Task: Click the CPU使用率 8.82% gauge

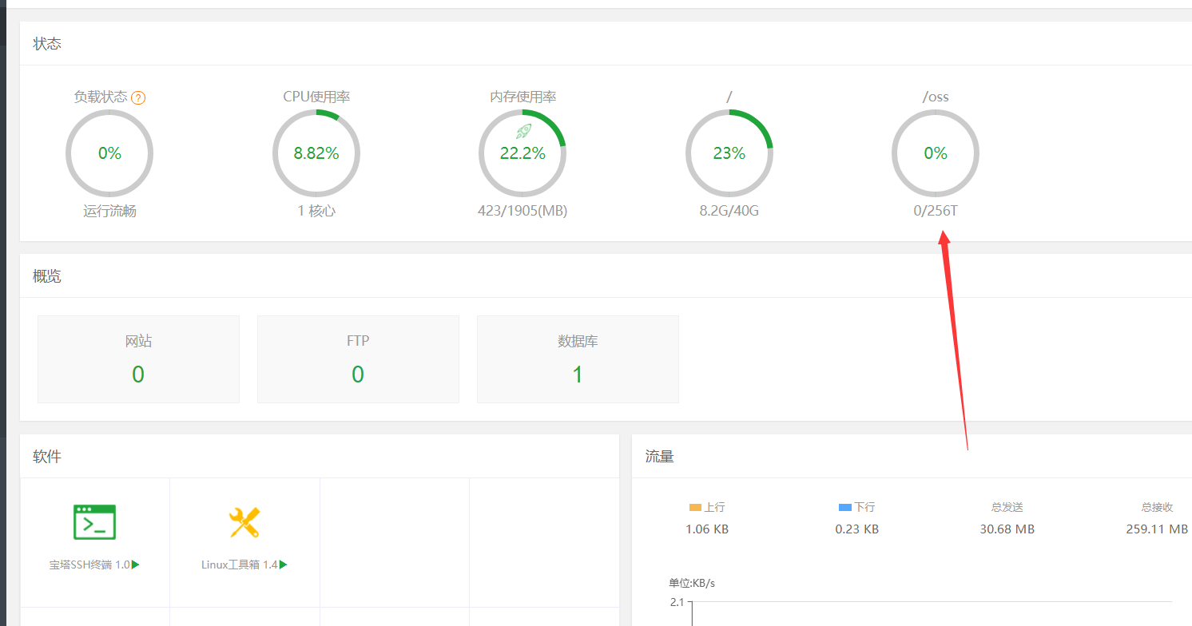Action: pos(316,153)
